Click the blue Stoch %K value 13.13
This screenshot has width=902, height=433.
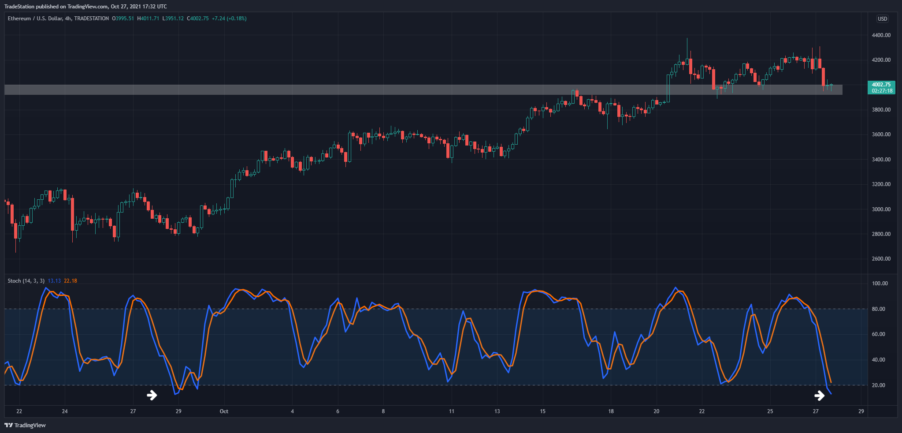[54, 281]
